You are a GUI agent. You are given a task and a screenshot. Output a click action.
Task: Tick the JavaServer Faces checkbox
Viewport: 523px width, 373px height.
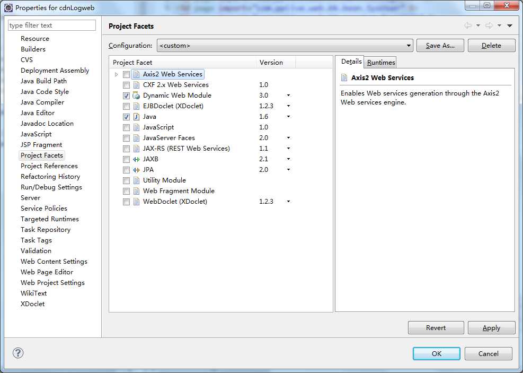point(127,138)
